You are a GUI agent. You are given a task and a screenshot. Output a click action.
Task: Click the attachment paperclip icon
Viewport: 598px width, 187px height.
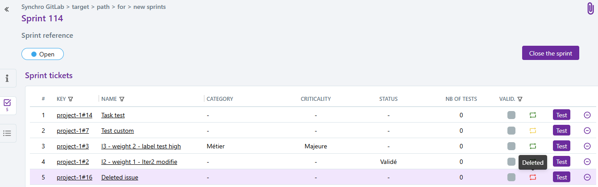[590, 8]
